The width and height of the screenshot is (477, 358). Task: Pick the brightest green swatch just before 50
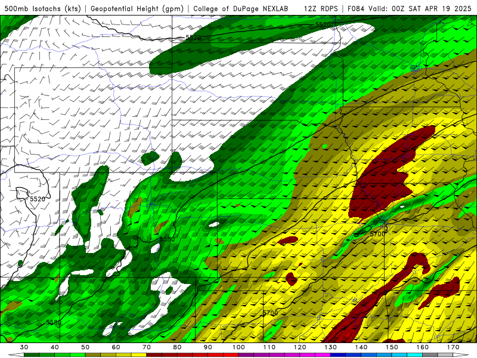click(x=78, y=355)
